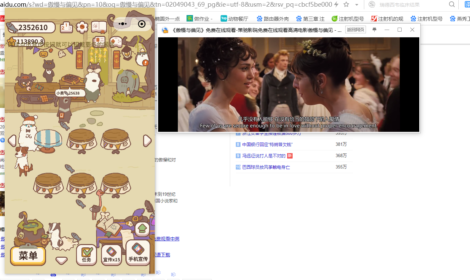Click the 手机宣传 phone promotion button
Screen dimensions: 470x280
pos(138,253)
